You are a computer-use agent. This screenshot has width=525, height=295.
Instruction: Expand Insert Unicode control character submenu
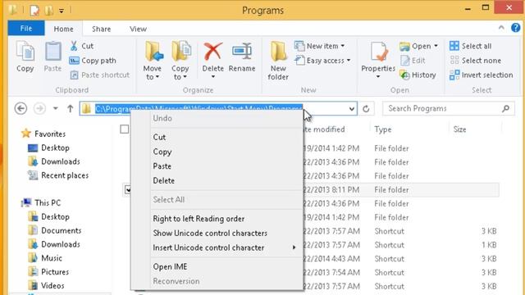pyautogui.click(x=294, y=247)
